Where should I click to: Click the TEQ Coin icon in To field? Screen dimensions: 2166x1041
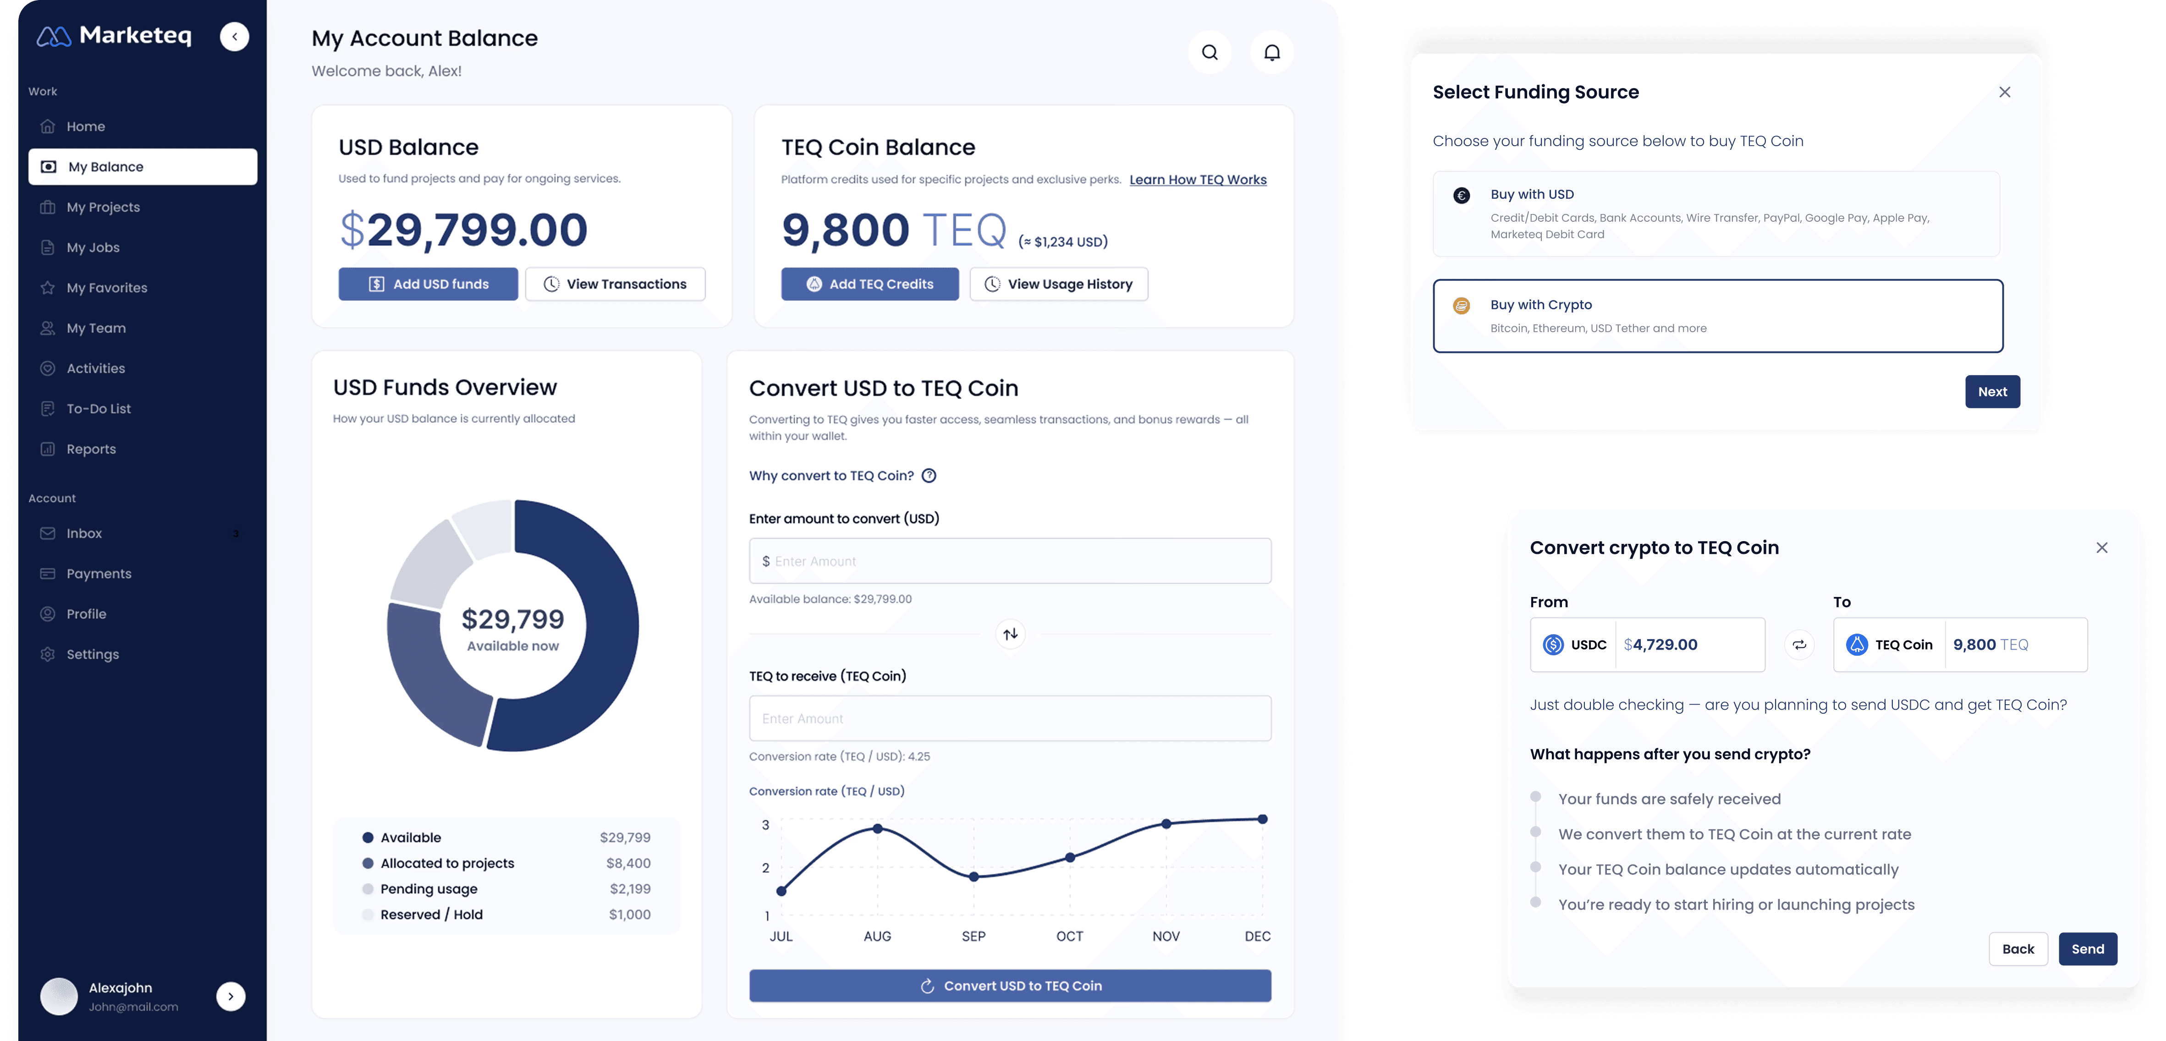click(1857, 645)
